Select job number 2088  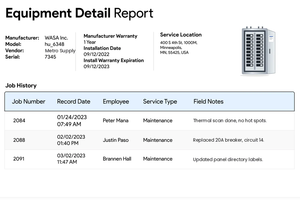(x=19, y=140)
